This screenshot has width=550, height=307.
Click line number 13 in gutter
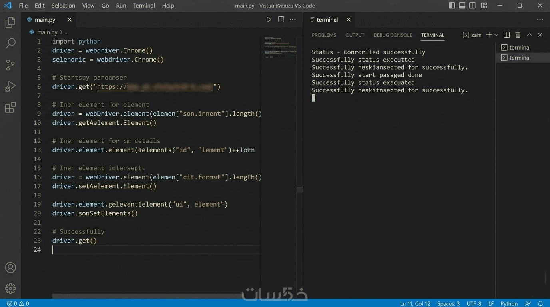pos(37,150)
